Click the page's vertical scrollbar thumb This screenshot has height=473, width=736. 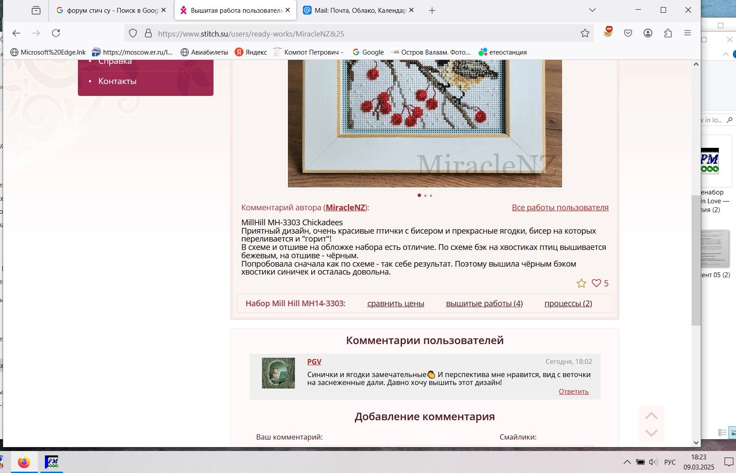696,260
